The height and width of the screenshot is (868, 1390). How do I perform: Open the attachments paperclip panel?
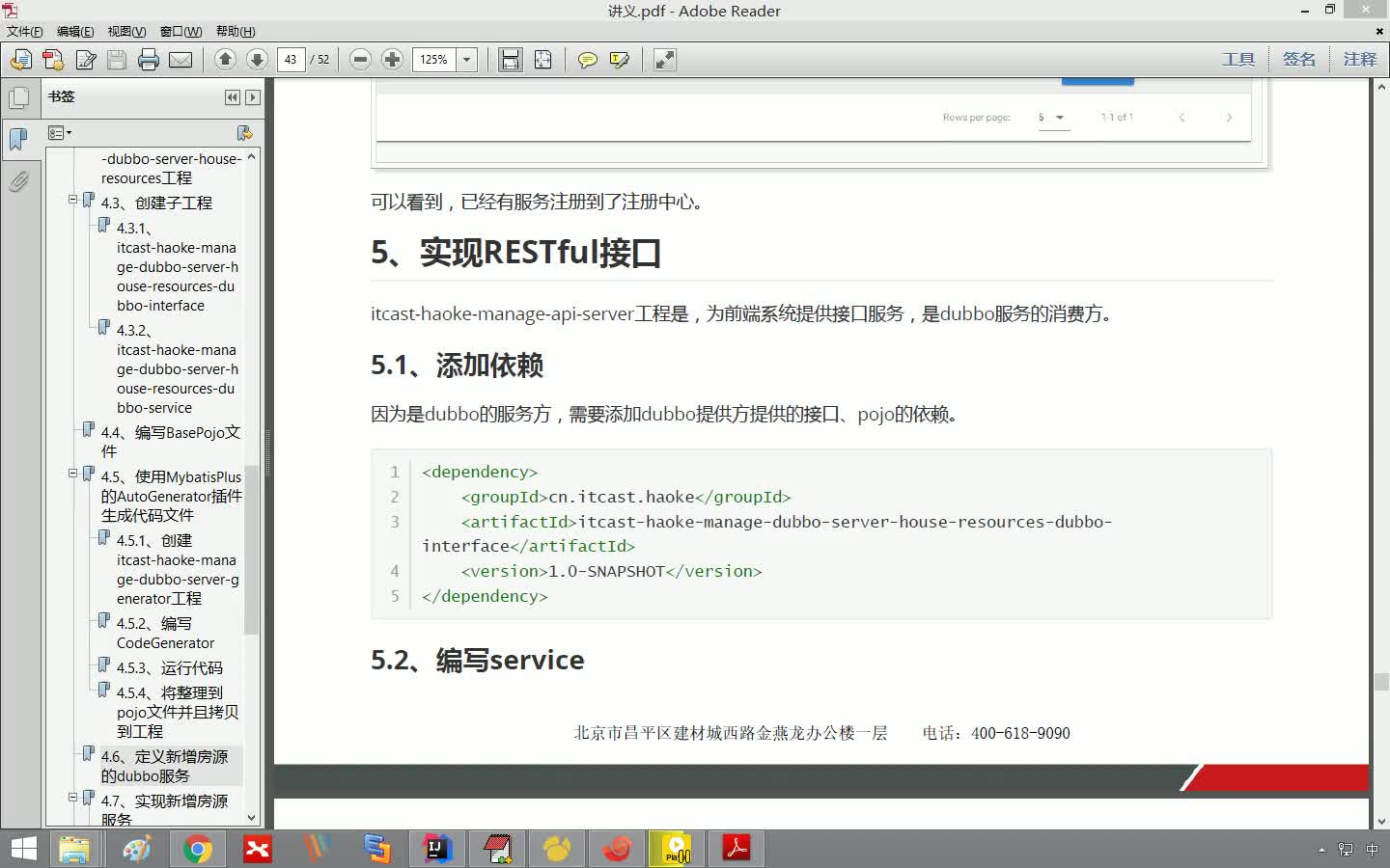click(x=18, y=181)
